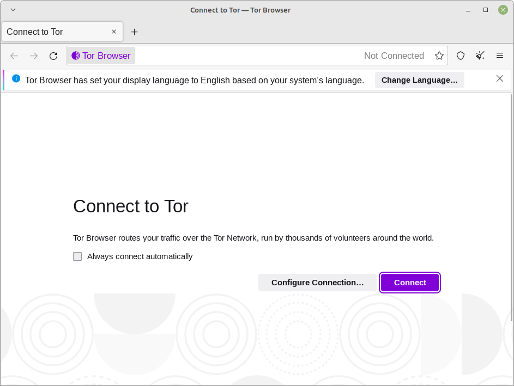Click the blue info icon in notification
The image size is (514, 386).
tap(16, 78)
